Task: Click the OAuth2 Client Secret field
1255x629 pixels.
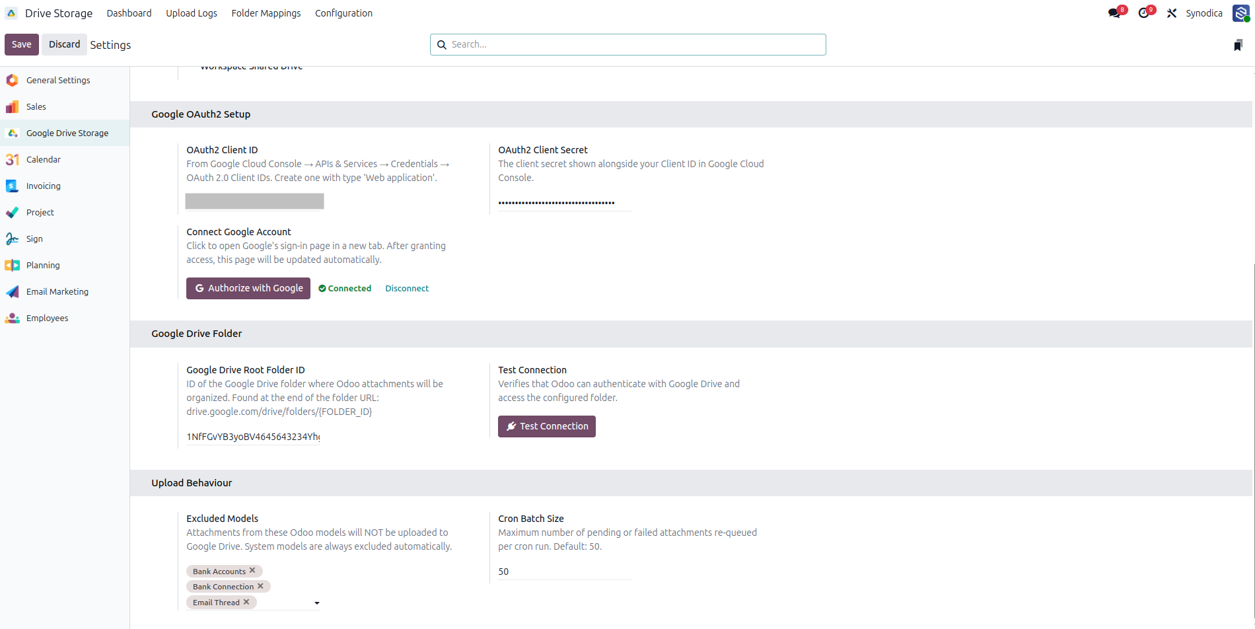Action: (x=564, y=203)
